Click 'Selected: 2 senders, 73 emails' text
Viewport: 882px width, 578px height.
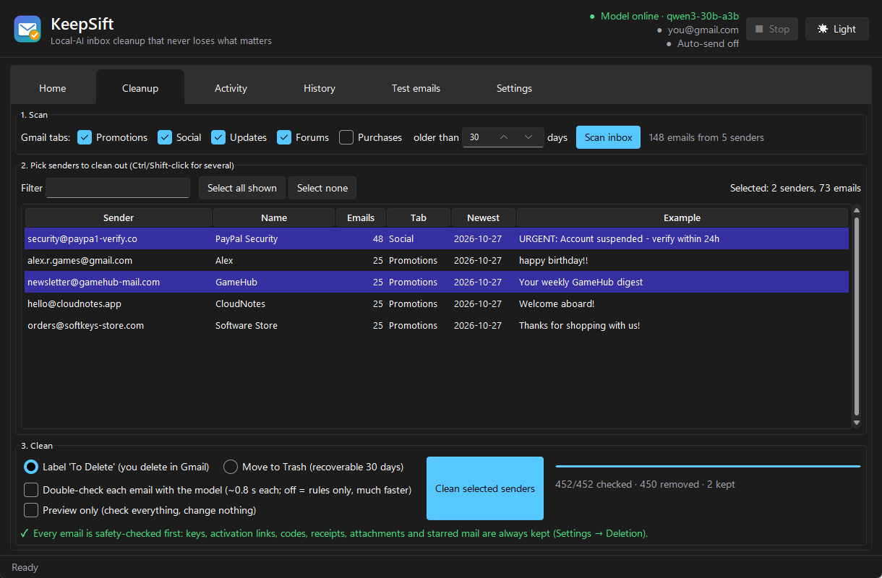[x=795, y=188]
